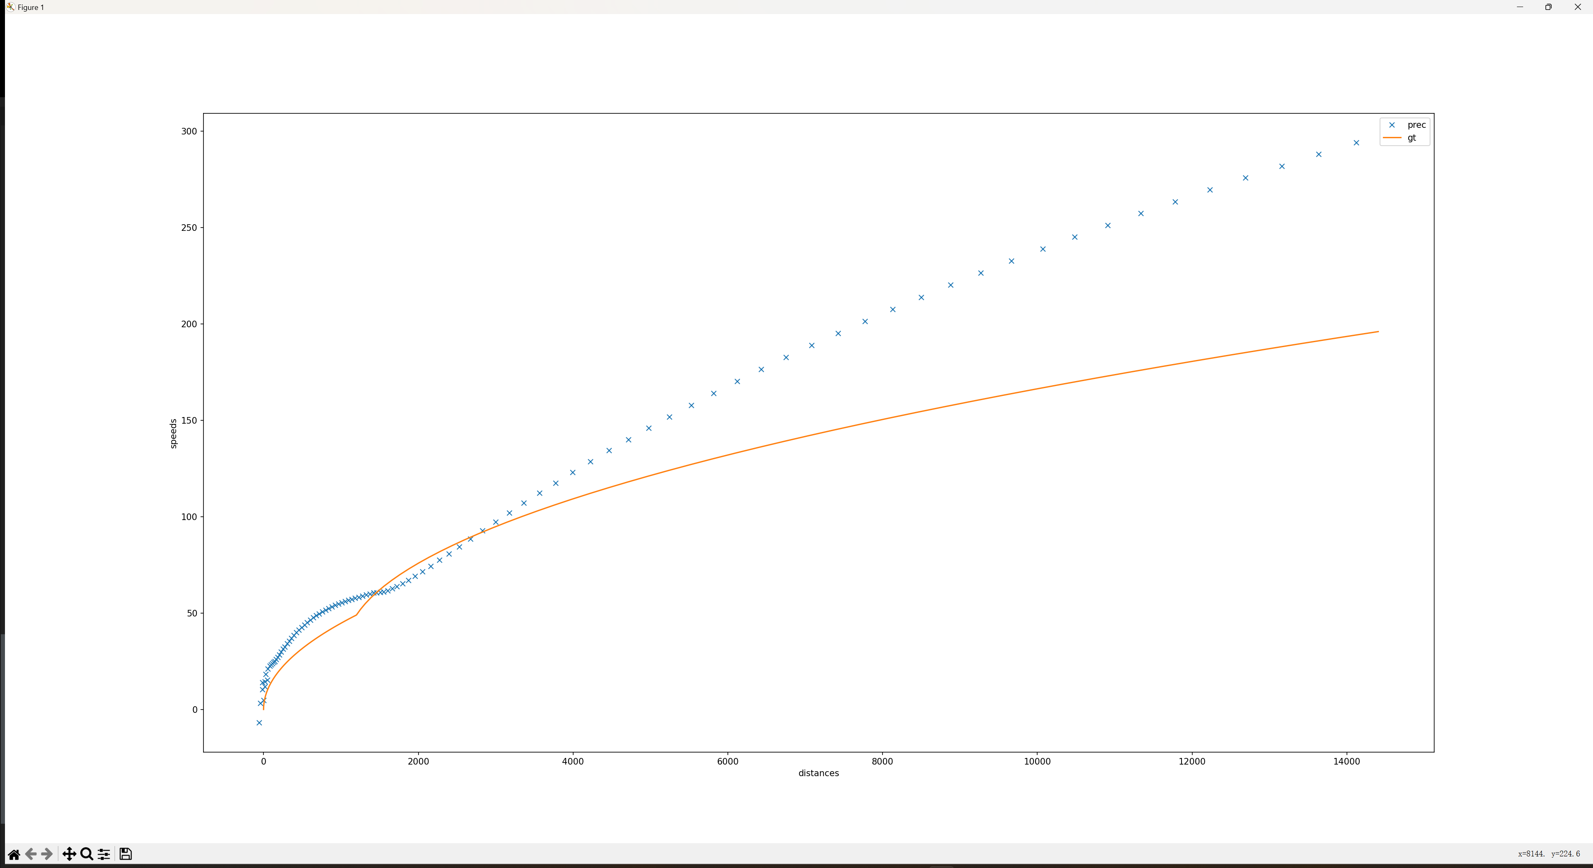
Task: Click the speeds y-axis label
Action: 173,433
